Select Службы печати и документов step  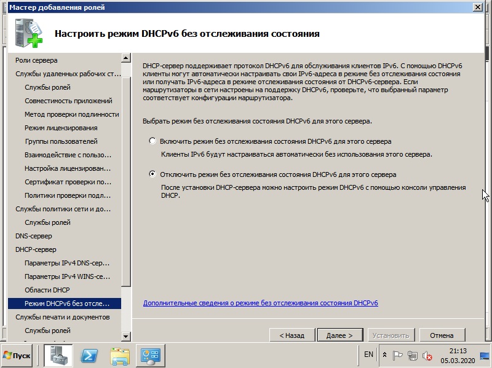pos(63,316)
